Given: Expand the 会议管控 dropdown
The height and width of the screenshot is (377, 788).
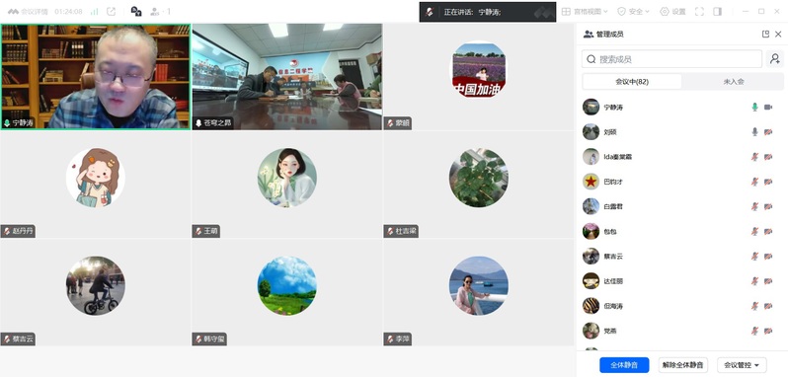Looking at the screenshot, I should click(x=742, y=365).
